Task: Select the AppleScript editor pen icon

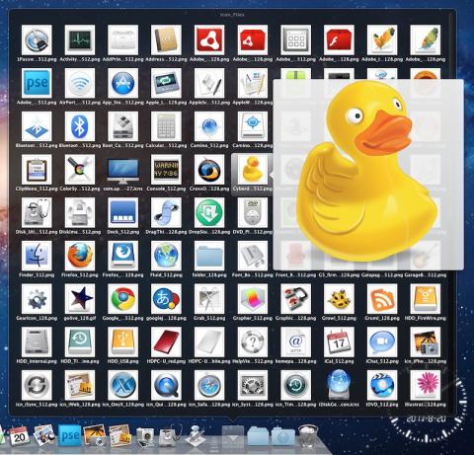Action: [x=209, y=83]
